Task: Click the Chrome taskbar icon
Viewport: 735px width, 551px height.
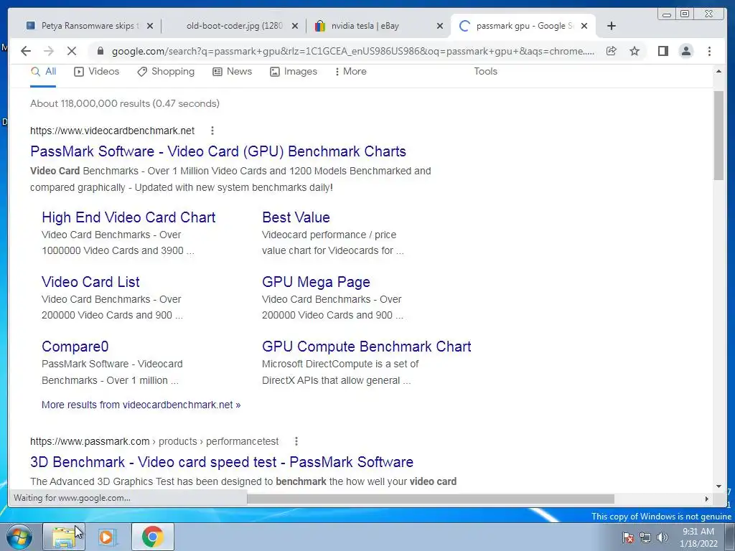Action: (153, 537)
